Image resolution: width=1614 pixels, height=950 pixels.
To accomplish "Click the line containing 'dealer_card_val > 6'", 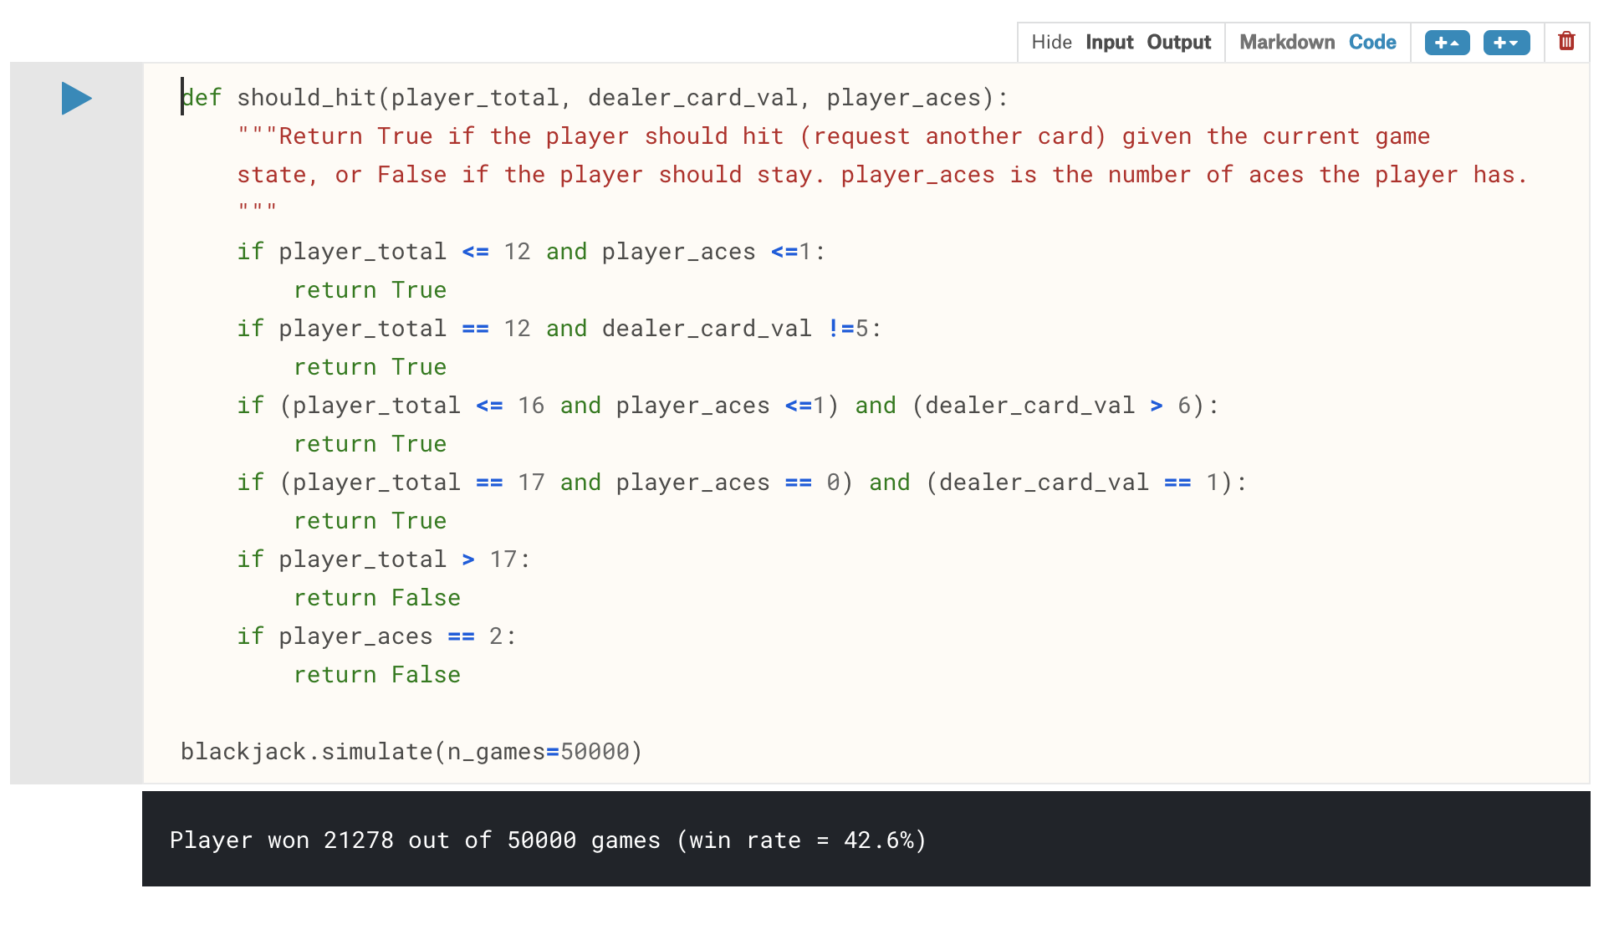I will 728,406.
